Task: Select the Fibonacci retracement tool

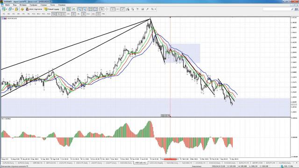Action: pos(133,9)
